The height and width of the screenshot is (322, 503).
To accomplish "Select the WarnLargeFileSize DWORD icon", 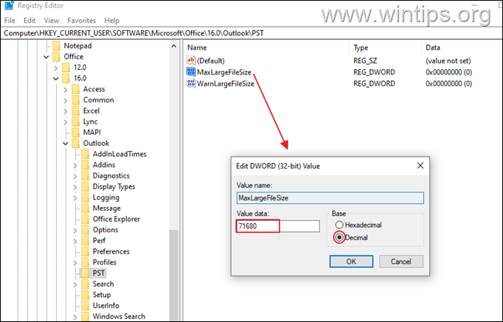I will coord(191,83).
